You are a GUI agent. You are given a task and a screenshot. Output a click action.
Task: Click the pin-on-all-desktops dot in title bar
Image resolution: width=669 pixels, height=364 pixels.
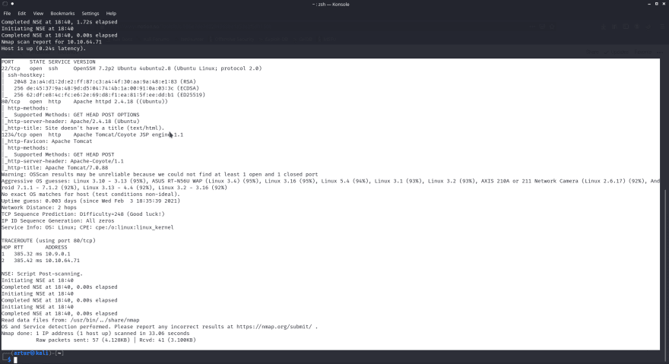tap(12, 4)
